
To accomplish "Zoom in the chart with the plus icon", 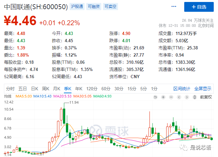I will pyautogui.click(x=163, y=97).
